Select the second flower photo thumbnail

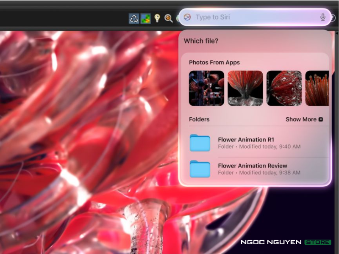(245, 88)
